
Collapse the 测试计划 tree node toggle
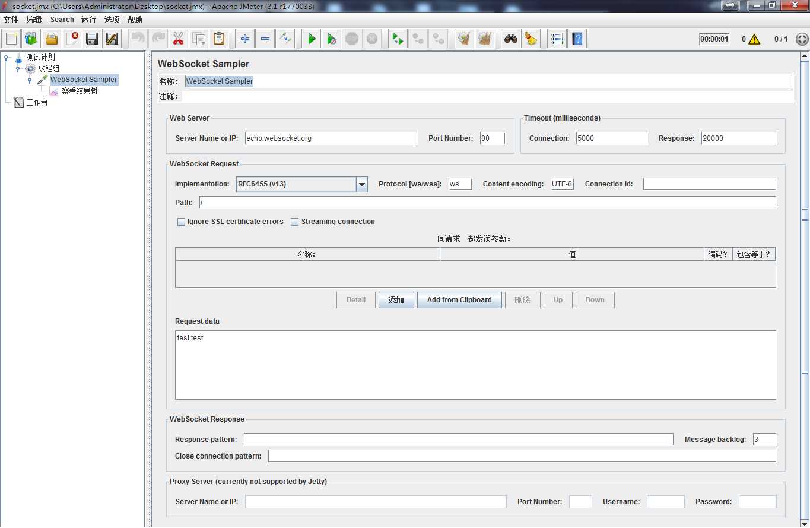click(x=7, y=58)
